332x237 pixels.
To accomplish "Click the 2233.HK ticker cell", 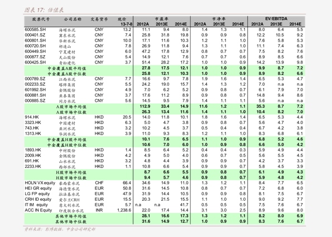I will click(x=33, y=166).
